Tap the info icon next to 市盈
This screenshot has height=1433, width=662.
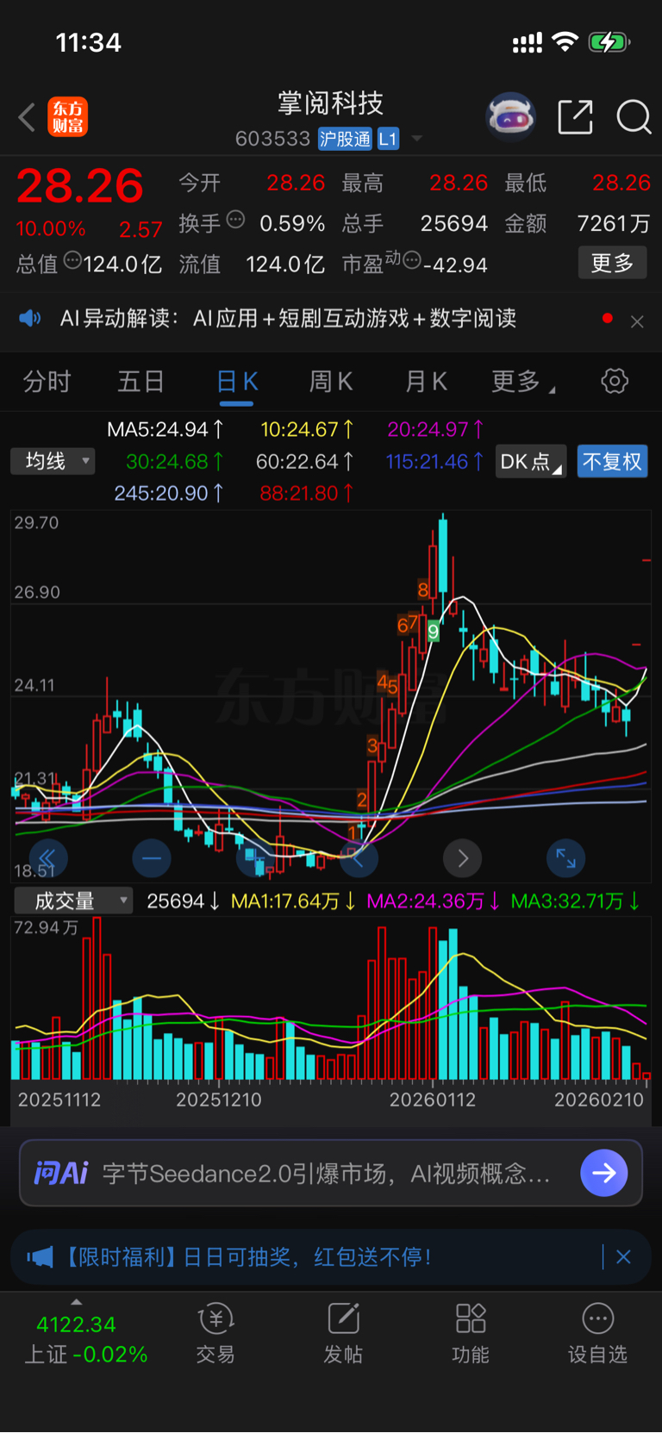click(x=412, y=259)
